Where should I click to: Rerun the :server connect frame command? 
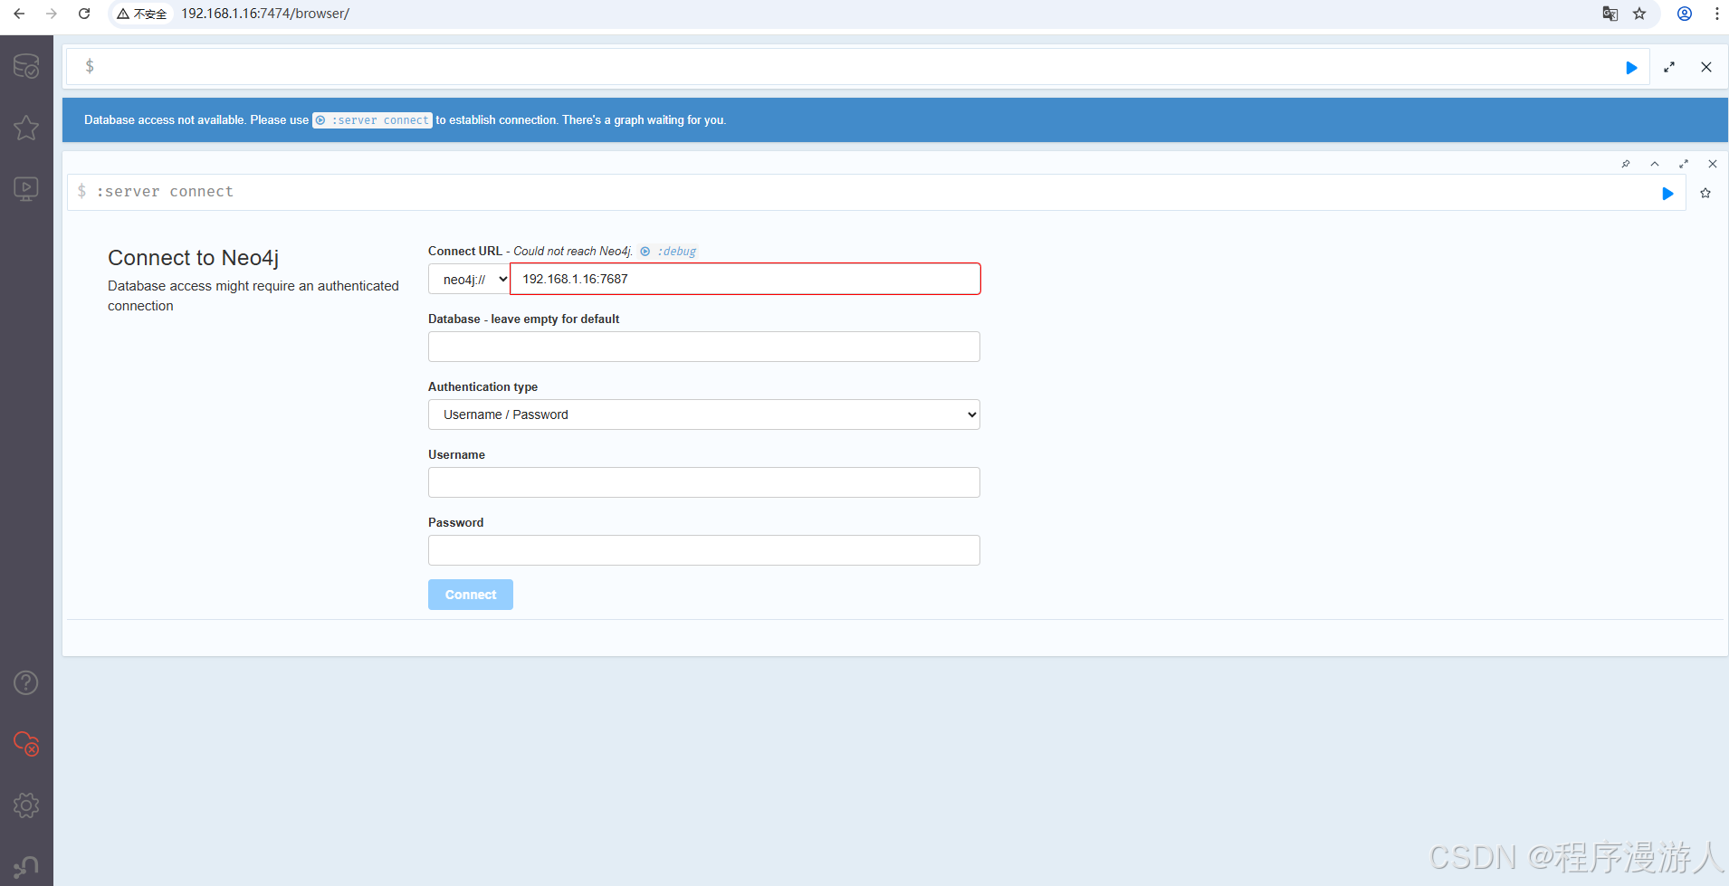(1667, 194)
